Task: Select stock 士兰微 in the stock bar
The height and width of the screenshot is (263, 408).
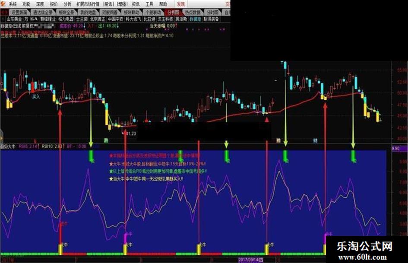Action: (82, 19)
